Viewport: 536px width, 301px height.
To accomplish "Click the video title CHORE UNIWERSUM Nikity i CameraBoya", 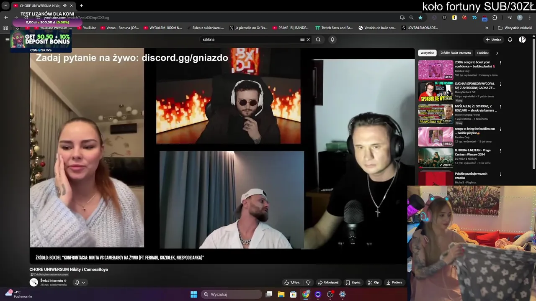I will pos(69,269).
